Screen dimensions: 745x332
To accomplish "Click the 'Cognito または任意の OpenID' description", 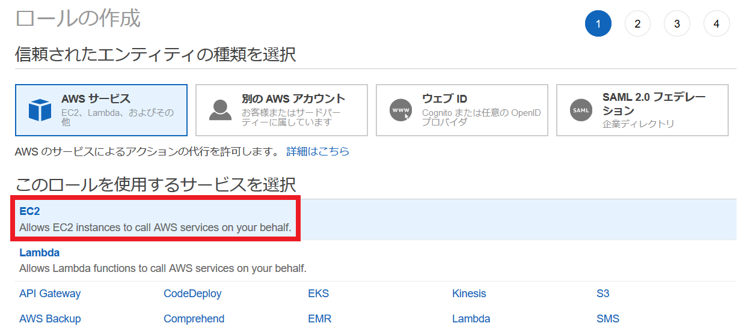I will pyautogui.click(x=482, y=117).
